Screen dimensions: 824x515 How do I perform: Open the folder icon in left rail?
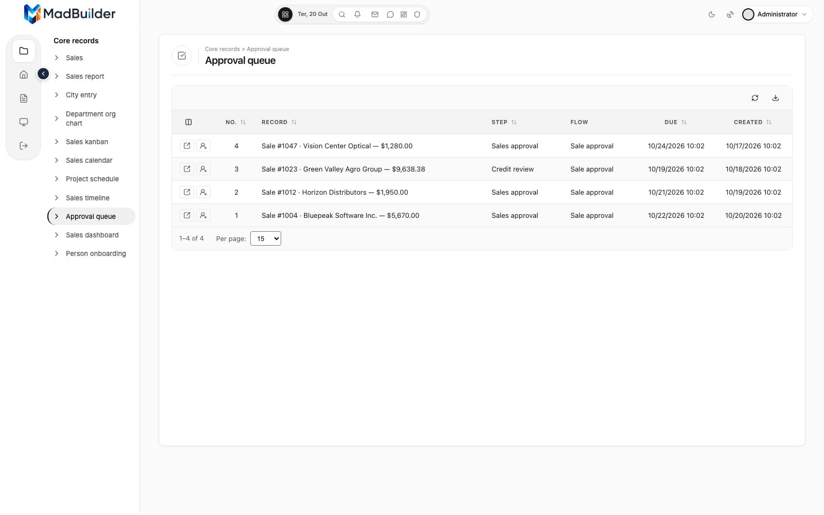click(x=24, y=51)
